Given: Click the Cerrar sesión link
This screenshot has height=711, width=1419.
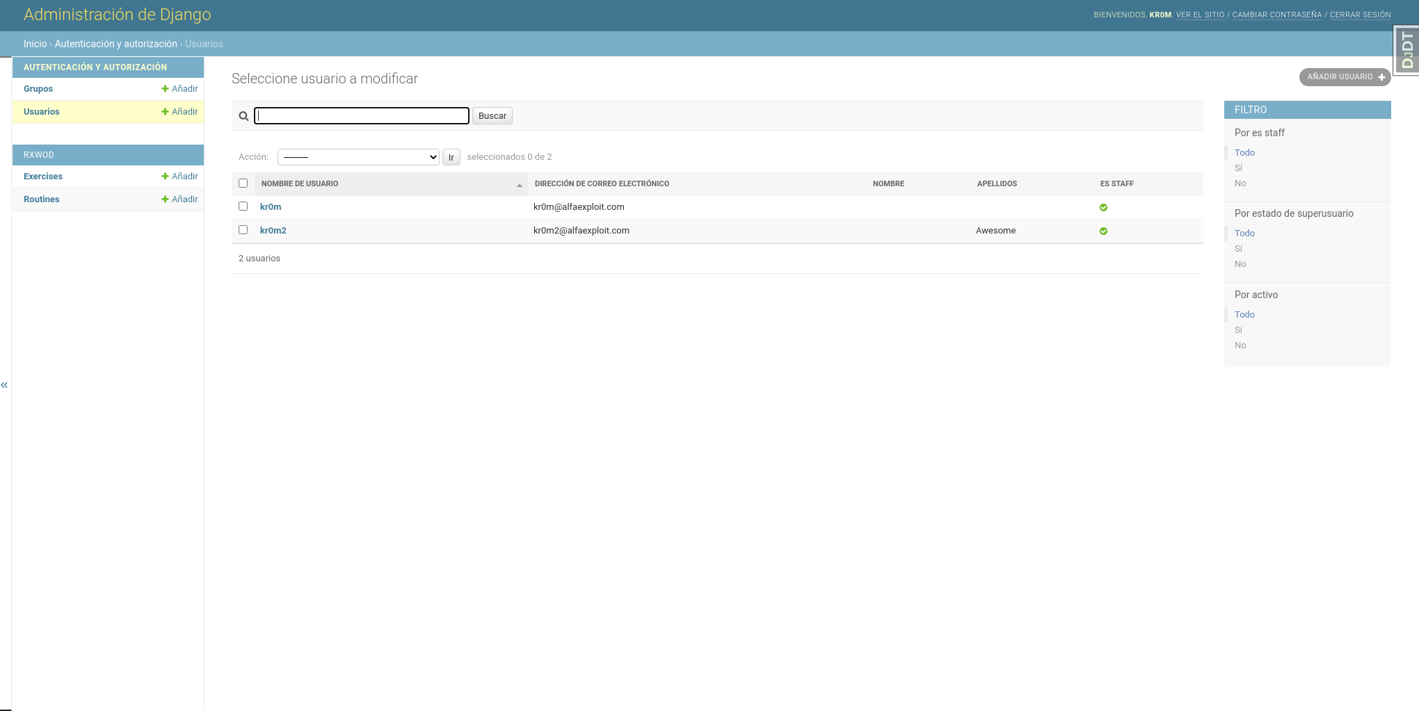Looking at the screenshot, I should coord(1361,15).
